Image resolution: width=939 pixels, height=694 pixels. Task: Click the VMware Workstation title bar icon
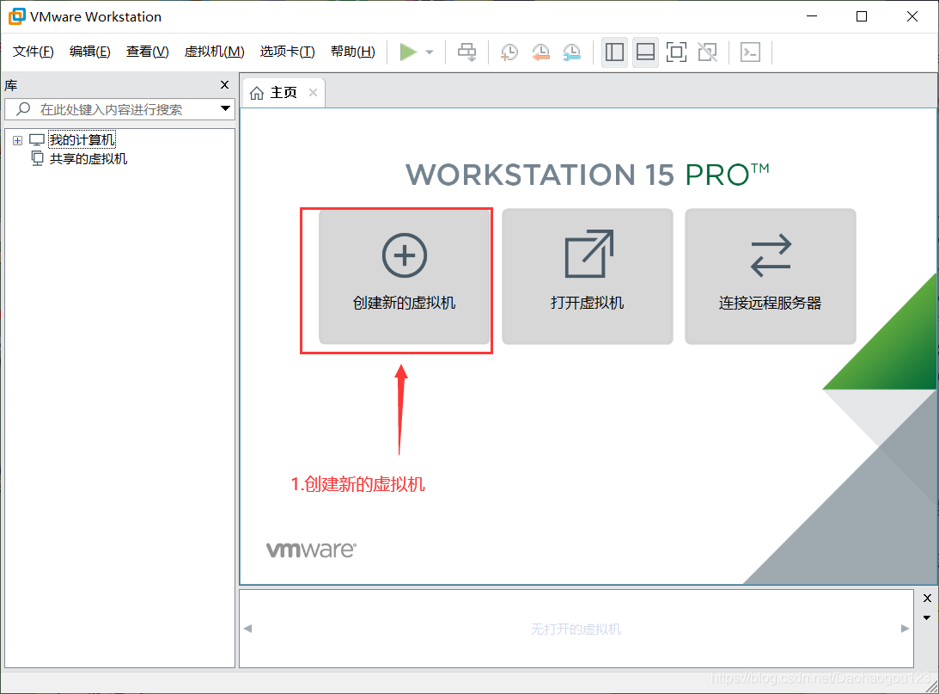tap(17, 16)
